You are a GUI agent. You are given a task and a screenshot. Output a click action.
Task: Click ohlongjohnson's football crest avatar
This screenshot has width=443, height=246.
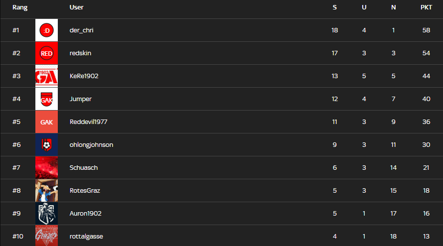[x=47, y=144]
